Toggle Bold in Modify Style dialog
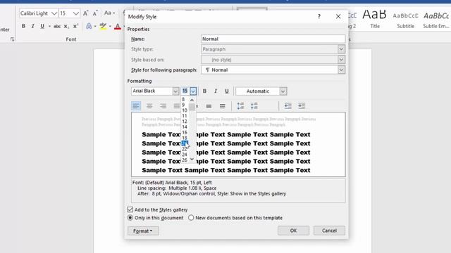The width and height of the screenshot is (451, 253). 204,91
